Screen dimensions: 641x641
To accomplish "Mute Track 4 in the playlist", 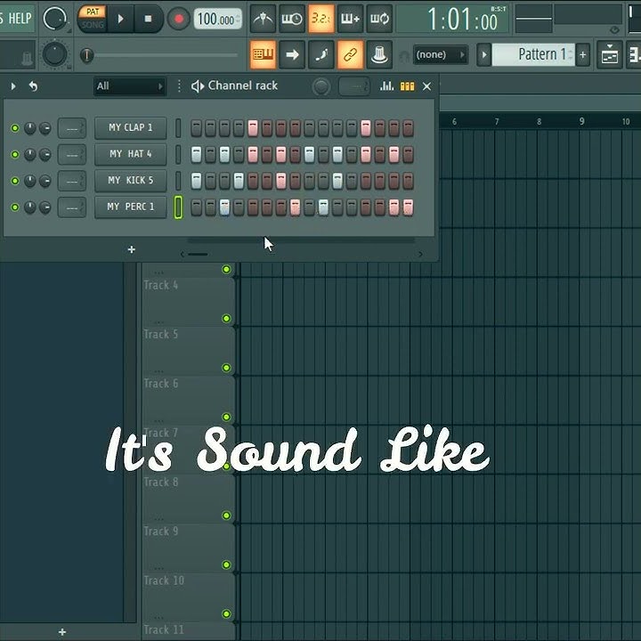I will pos(226,319).
